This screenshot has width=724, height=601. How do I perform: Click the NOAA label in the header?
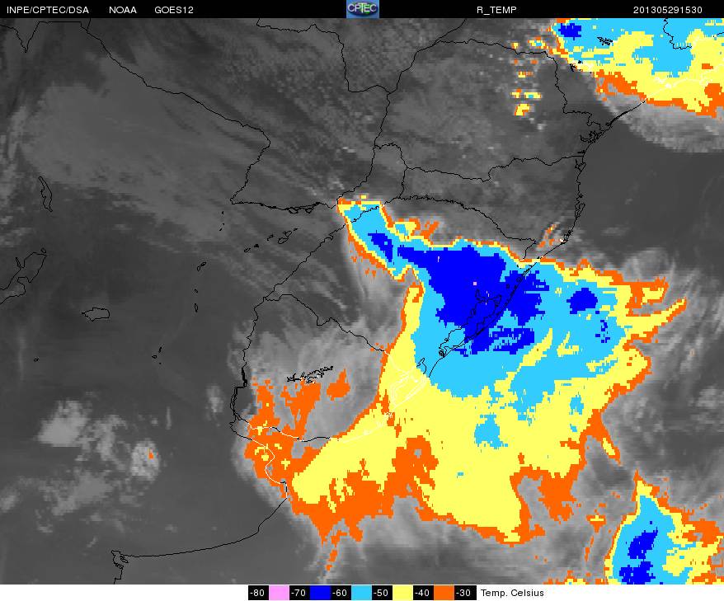[123, 10]
